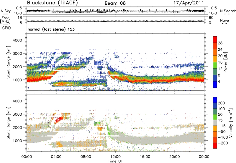236x163 pixels.
Task: Click the 'Beam 08' label
Action: tap(115, 3)
